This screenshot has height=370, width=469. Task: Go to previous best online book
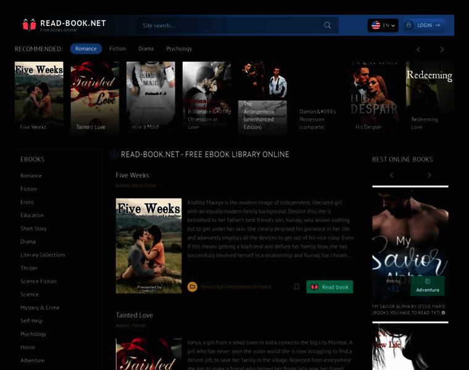click(x=391, y=175)
